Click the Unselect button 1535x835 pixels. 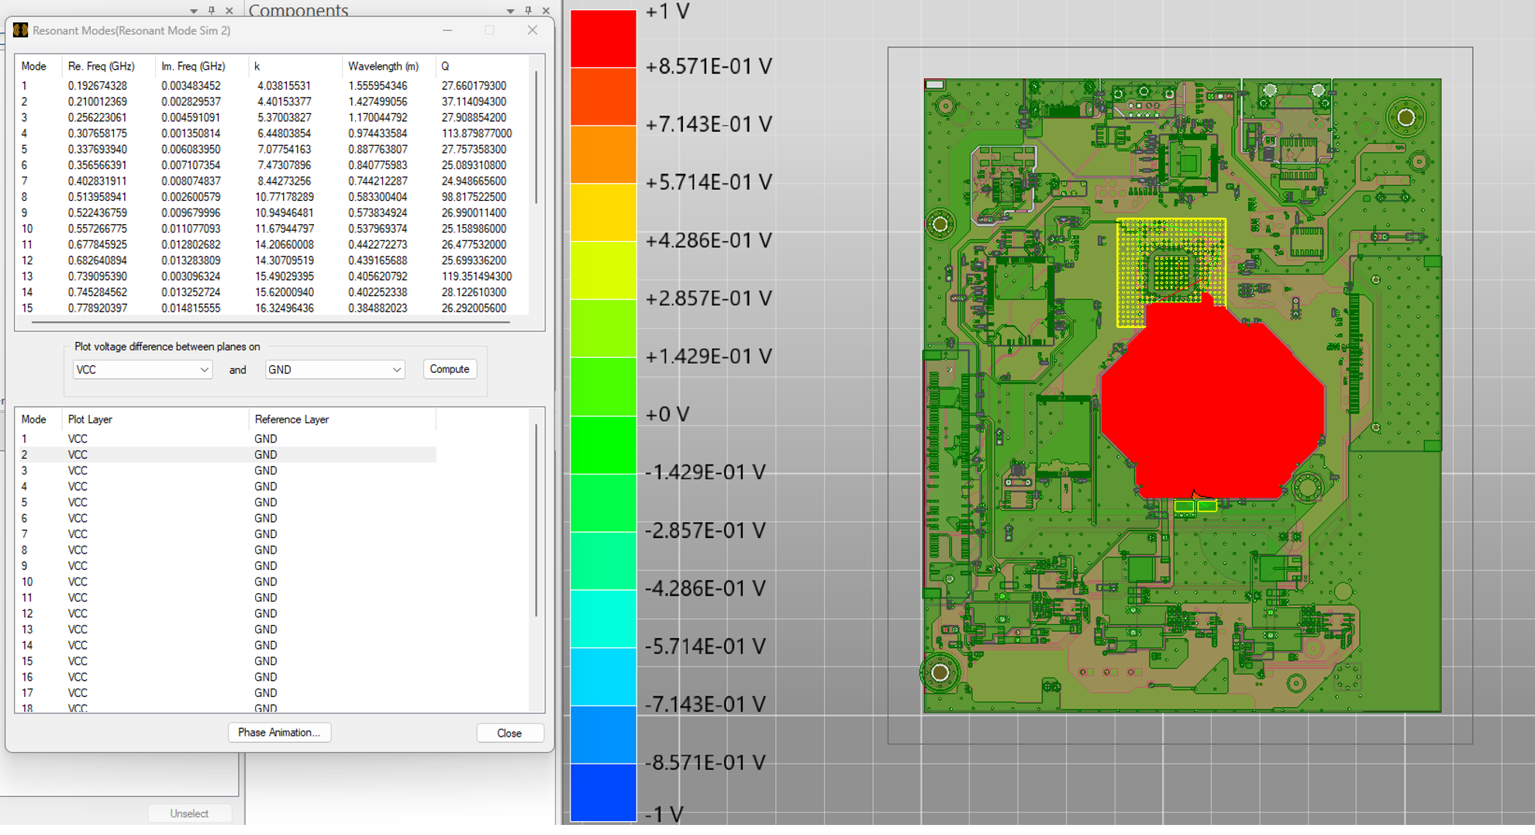click(189, 813)
